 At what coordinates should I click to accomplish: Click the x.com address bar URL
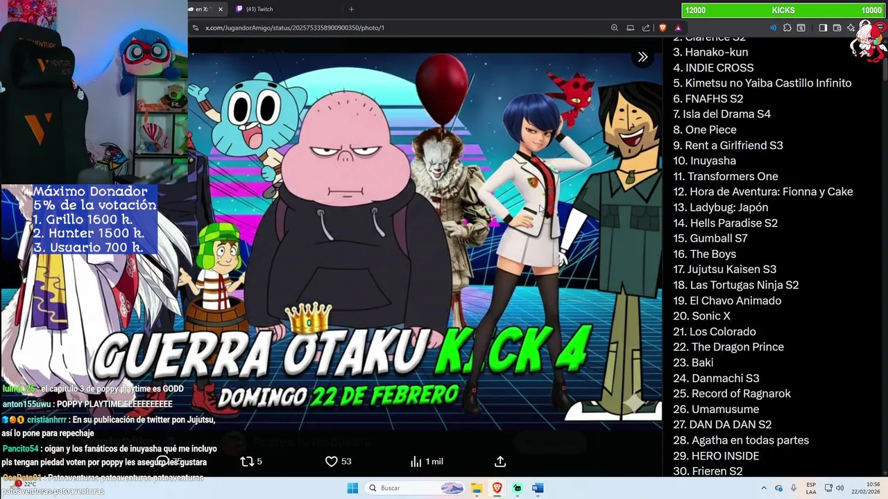pyautogui.click(x=295, y=28)
